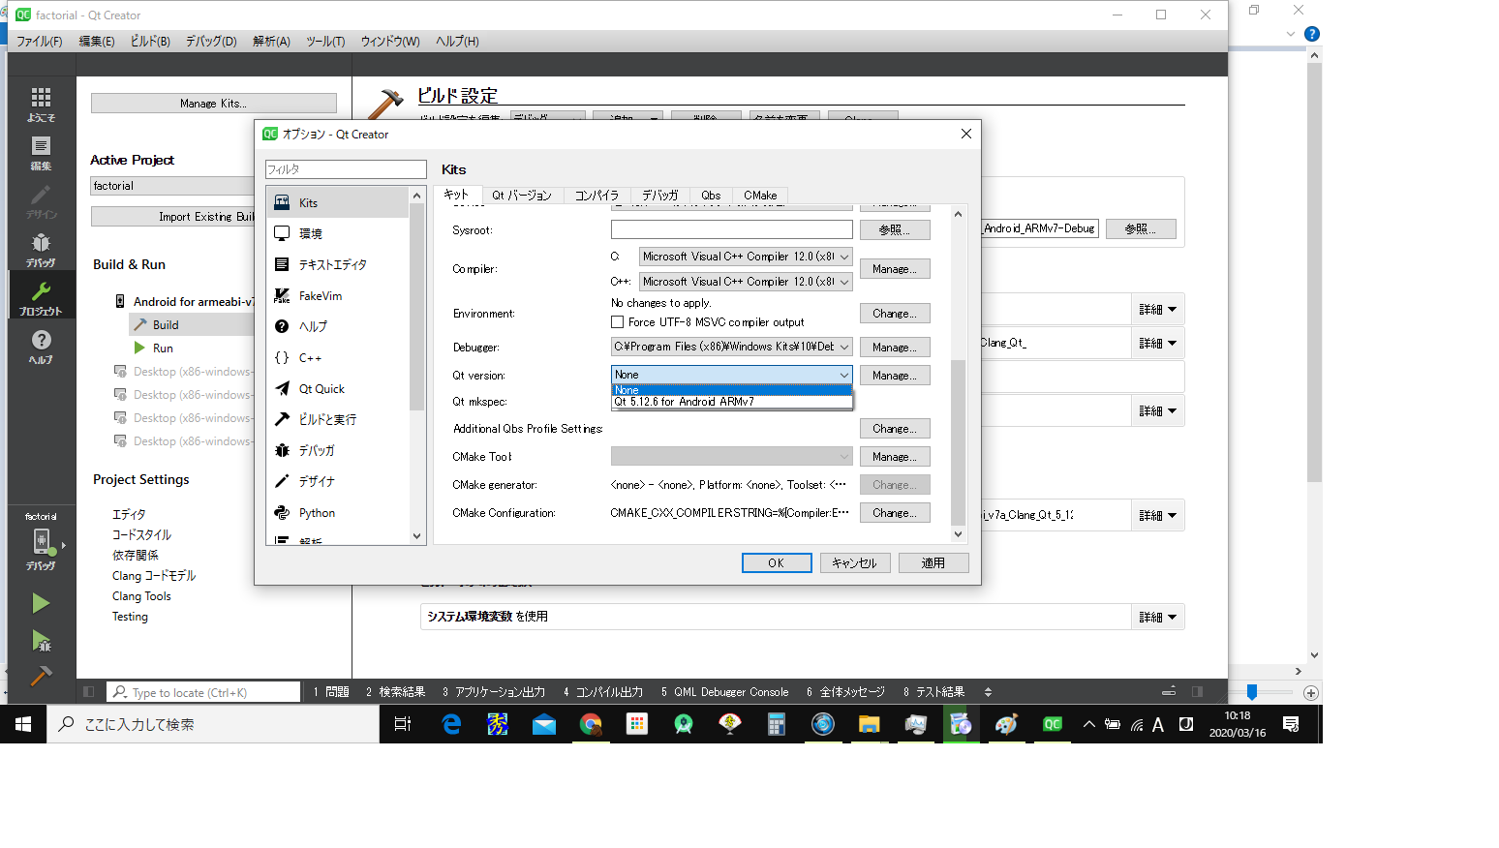This screenshot has width=1499, height=848.
Task: Open the C++ compiler dropdown
Action: (x=746, y=282)
